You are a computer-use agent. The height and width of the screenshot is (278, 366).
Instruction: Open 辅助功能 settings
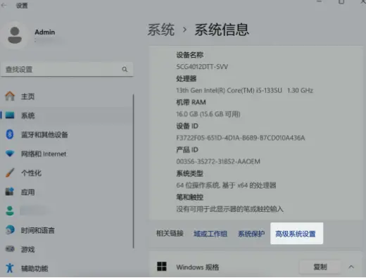pyautogui.click(x=67, y=268)
